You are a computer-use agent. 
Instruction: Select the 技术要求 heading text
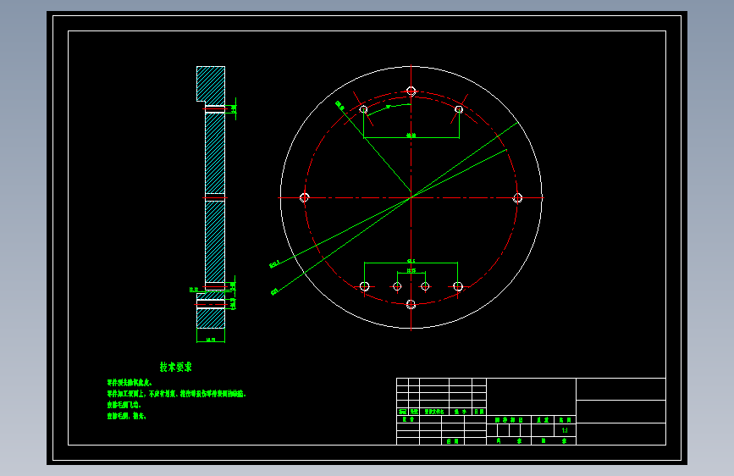[175, 367]
